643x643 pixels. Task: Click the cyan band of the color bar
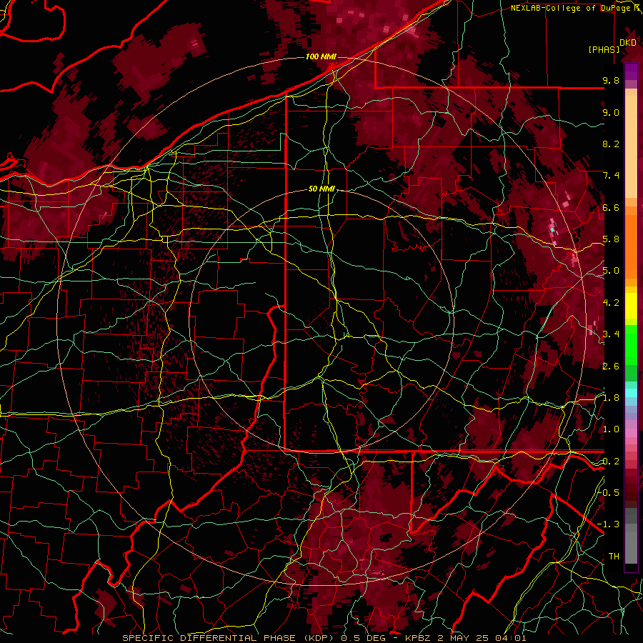[631, 393]
